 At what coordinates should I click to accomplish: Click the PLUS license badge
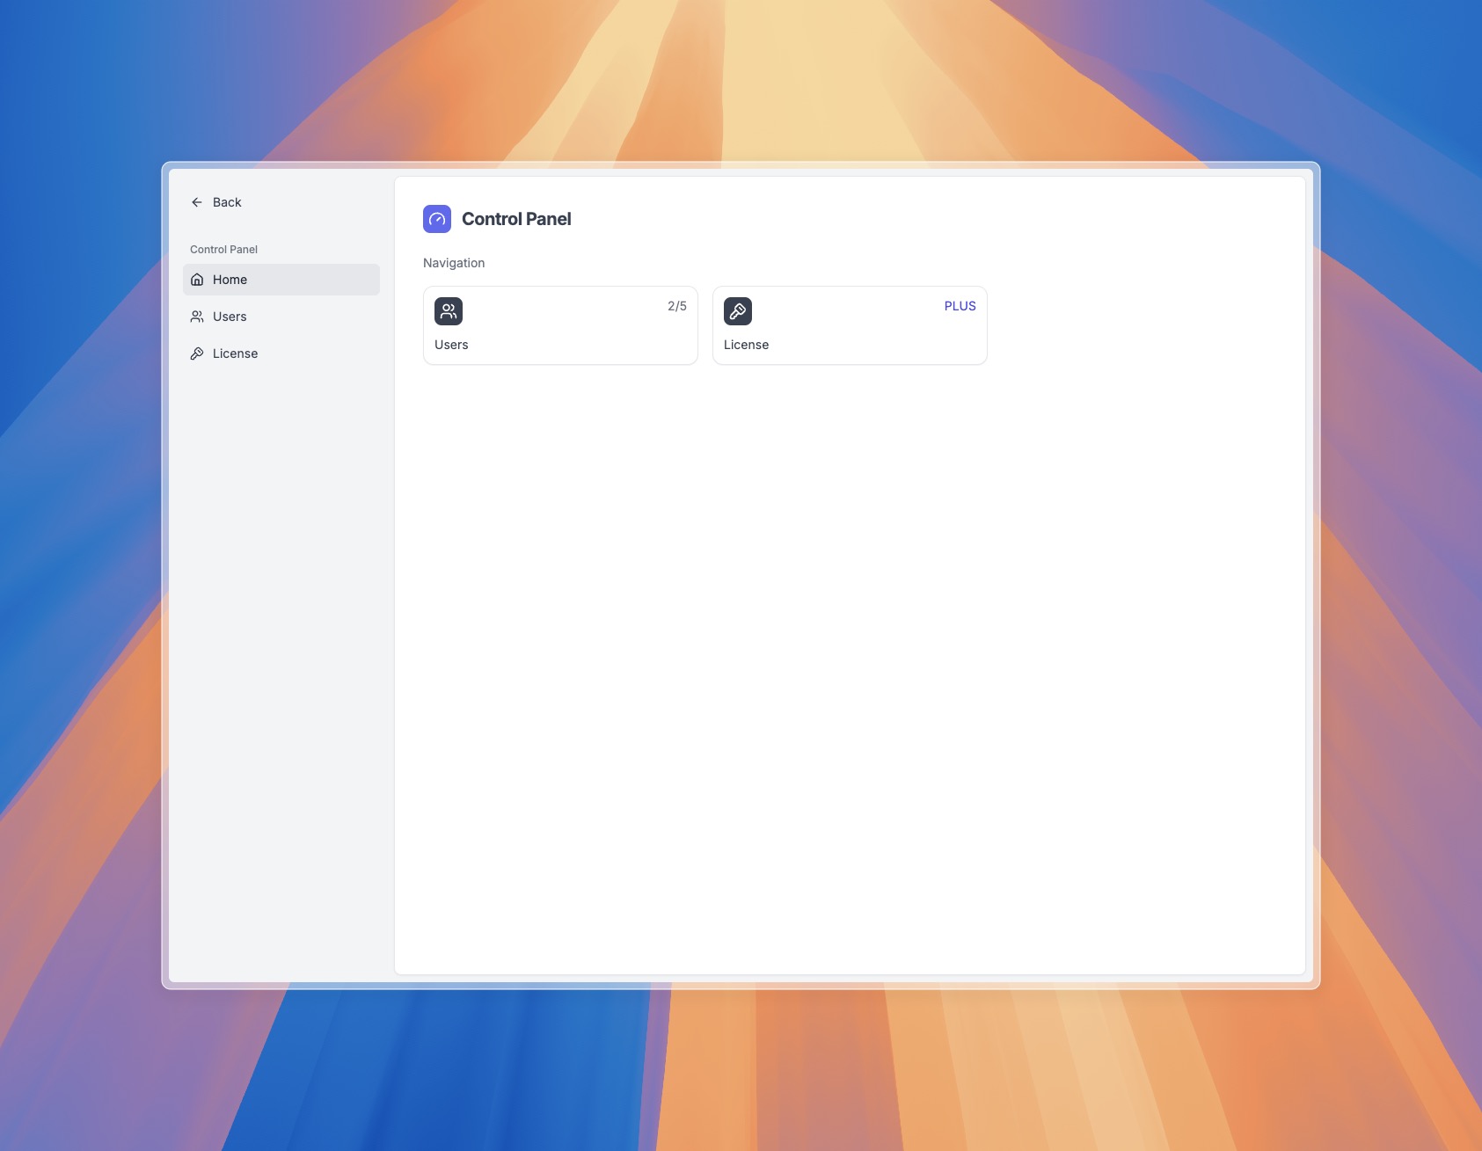[960, 306]
